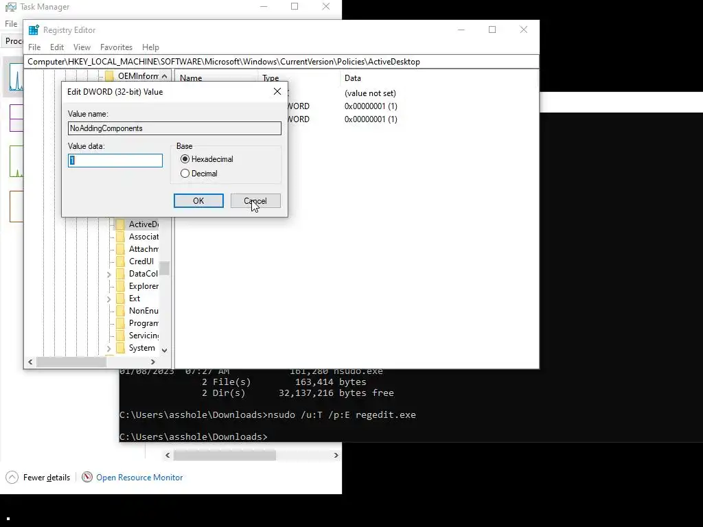
Task: Select the CredUI key folder icon
Action: (120, 261)
